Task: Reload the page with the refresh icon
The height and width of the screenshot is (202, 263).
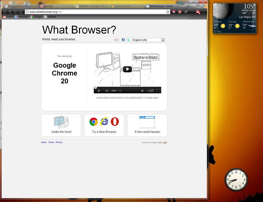Action: 16,12
